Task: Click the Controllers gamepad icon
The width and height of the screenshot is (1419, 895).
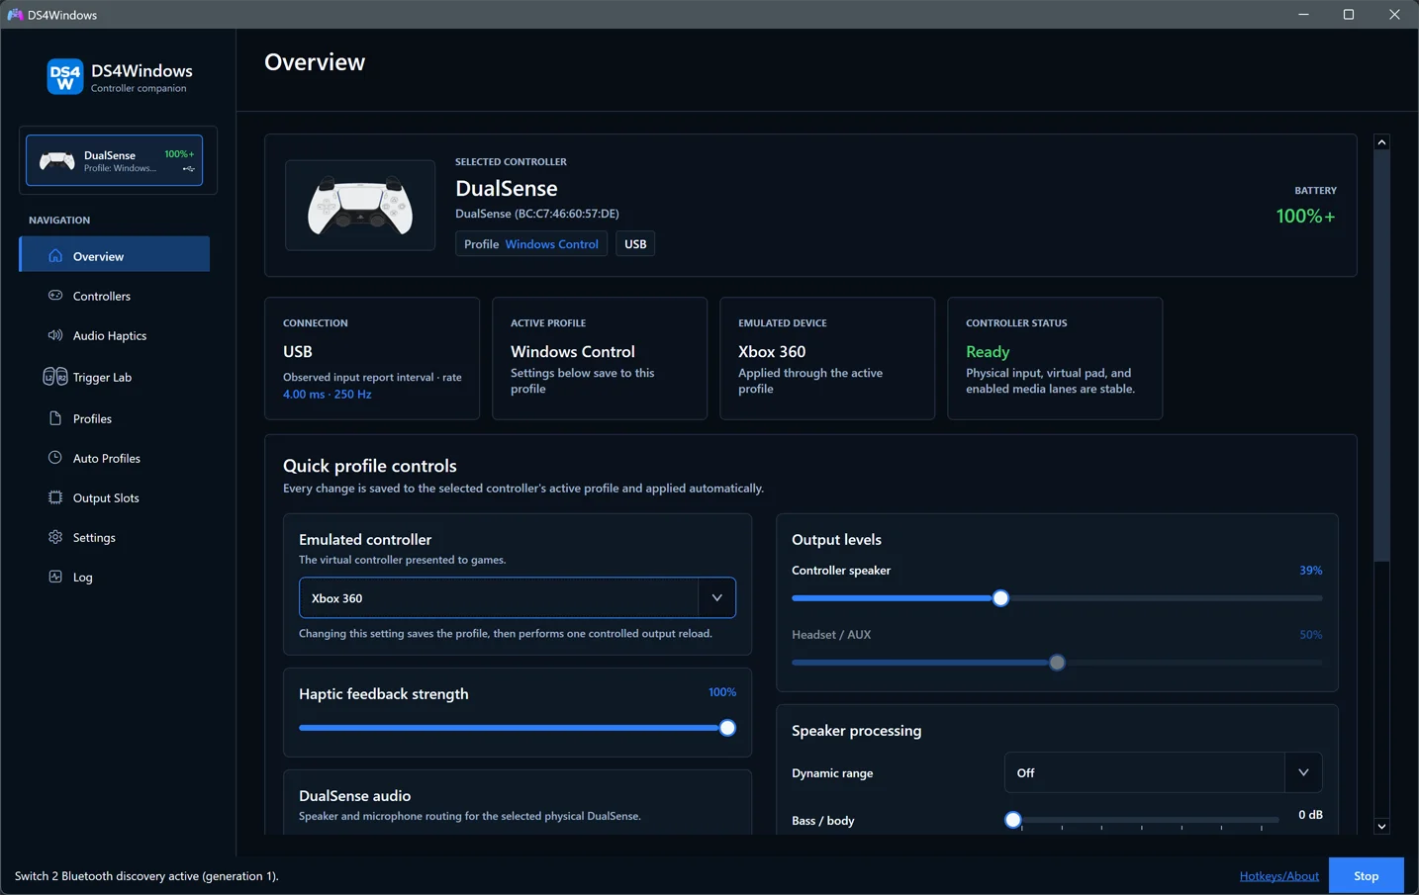Action: (55, 296)
